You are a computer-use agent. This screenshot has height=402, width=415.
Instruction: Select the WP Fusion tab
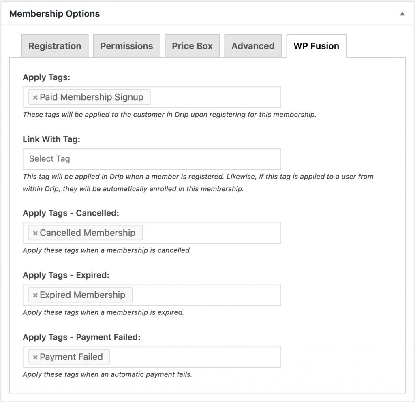click(316, 46)
